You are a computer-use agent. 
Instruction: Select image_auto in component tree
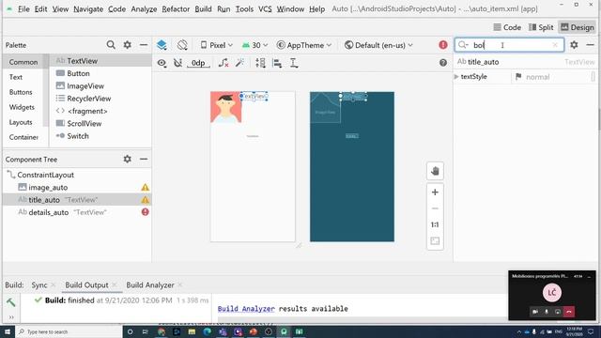tap(48, 188)
